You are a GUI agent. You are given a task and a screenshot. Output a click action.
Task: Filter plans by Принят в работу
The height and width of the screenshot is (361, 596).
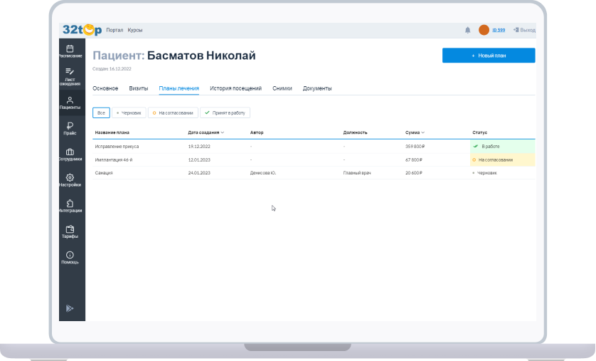[225, 113]
